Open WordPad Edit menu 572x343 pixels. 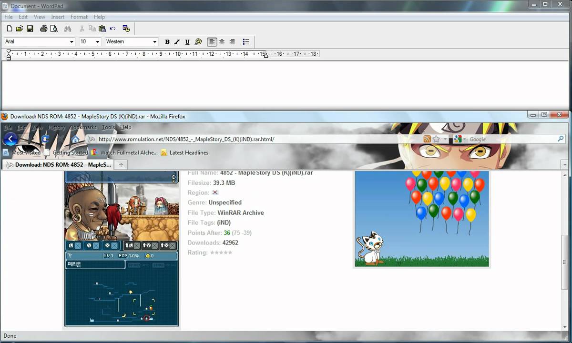23,17
